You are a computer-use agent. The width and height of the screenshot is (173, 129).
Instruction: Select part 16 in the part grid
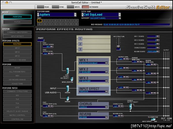point(76,24)
